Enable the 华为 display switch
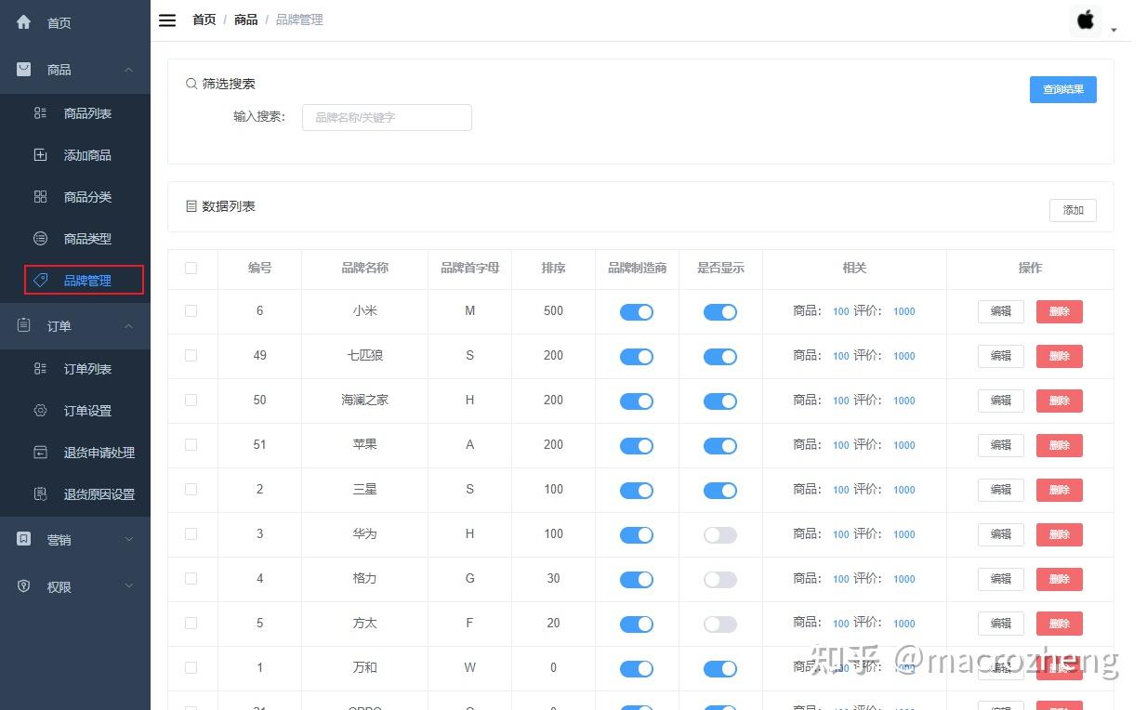Viewport: 1147px width, 710px height. point(720,534)
